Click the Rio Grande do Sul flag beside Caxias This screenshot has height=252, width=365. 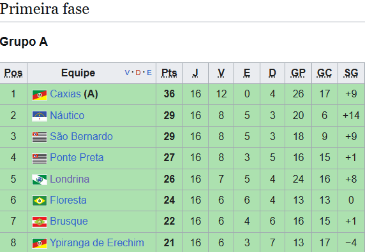(40, 95)
